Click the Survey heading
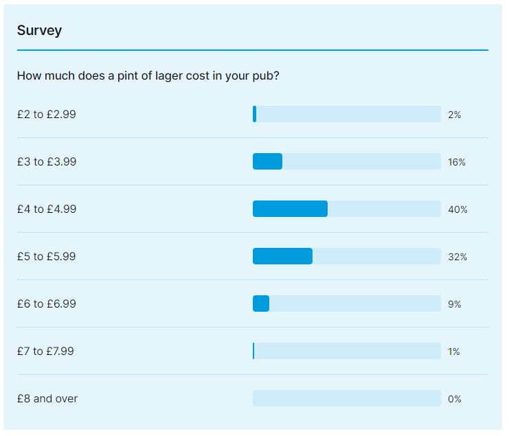509x436 pixels. [39, 30]
